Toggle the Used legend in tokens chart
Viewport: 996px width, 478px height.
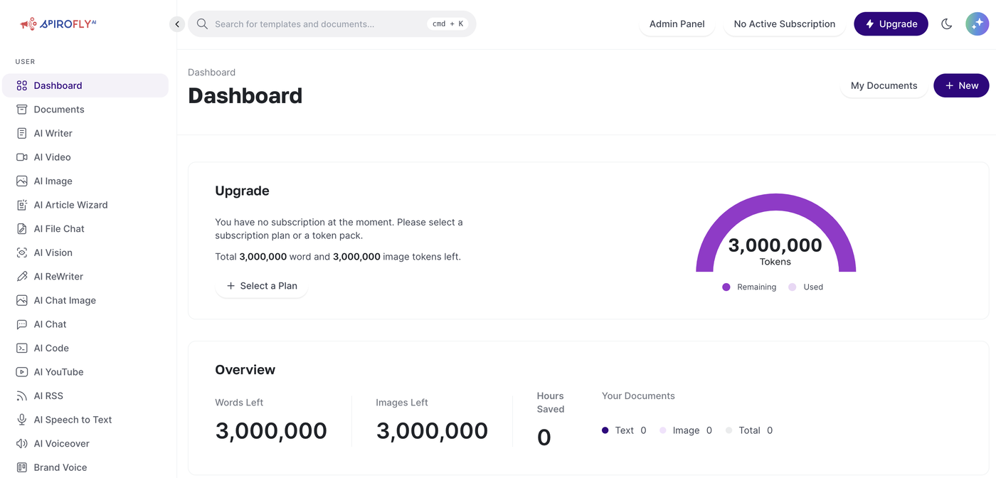click(x=805, y=287)
